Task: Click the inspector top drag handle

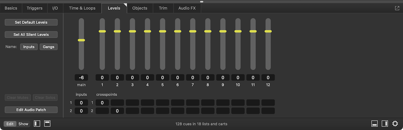Action: pos(201,2)
